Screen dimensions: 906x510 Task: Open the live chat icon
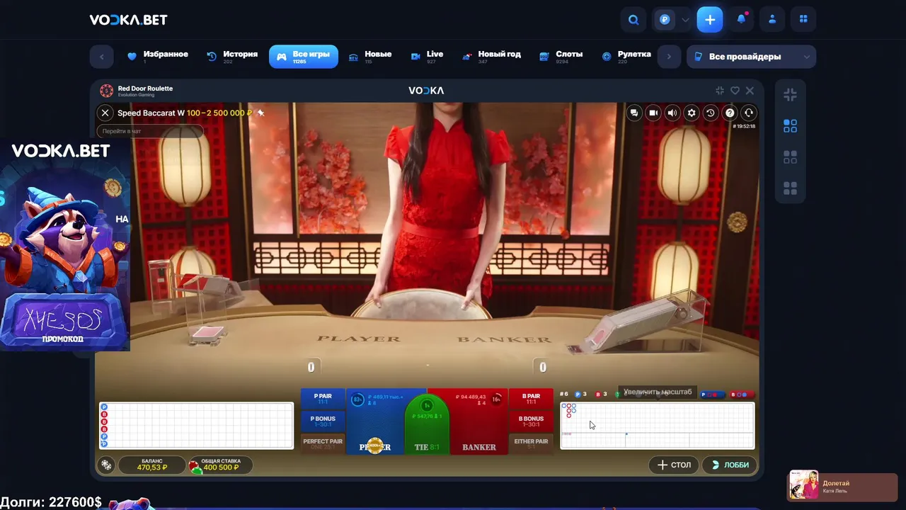click(634, 113)
